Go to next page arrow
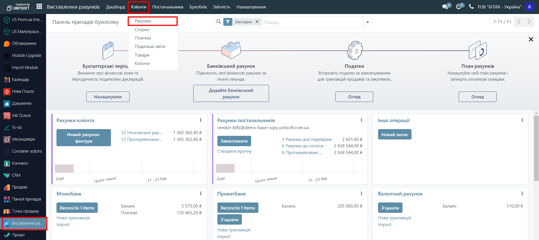This screenshot has height=240, width=539. pos(529,22)
